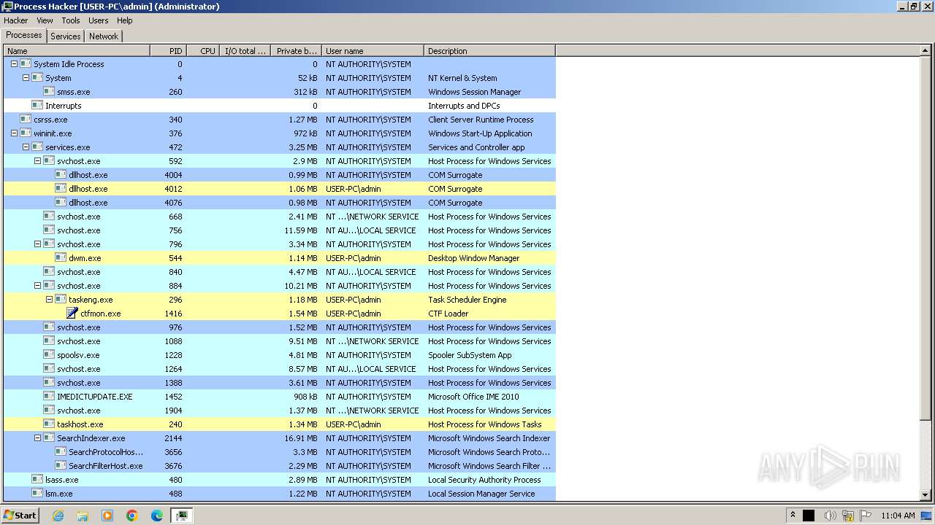This screenshot has height=525, width=935.
Task: Open Google Chrome from the taskbar
Action: pos(132,516)
